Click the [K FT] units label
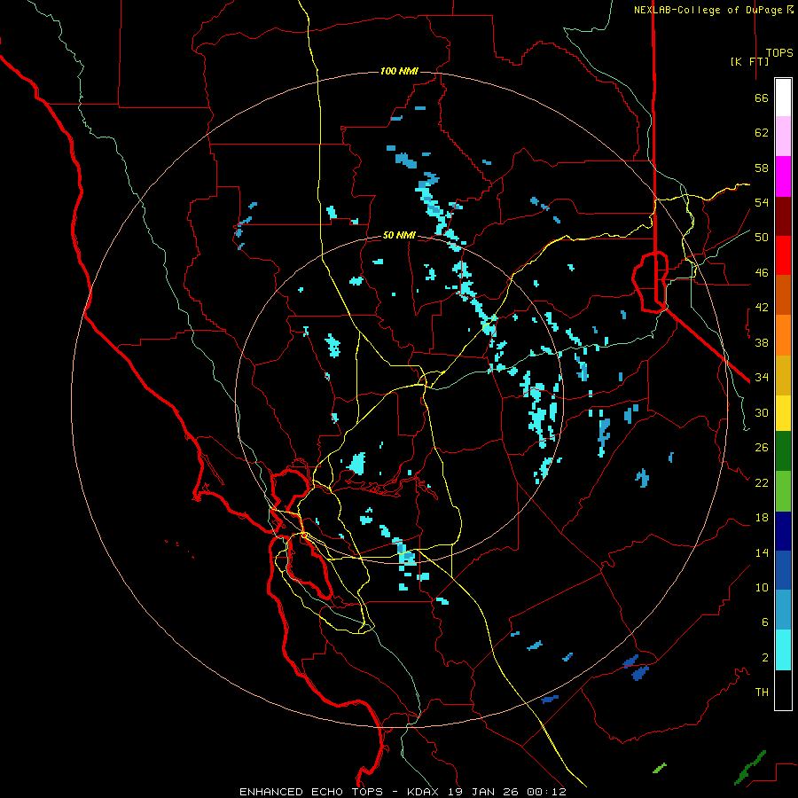The height and width of the screenshot is (798, 798). pyautogui.click(x=749, y=61)
